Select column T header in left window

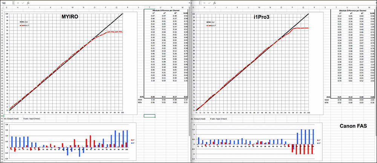[x=151, y=7]
